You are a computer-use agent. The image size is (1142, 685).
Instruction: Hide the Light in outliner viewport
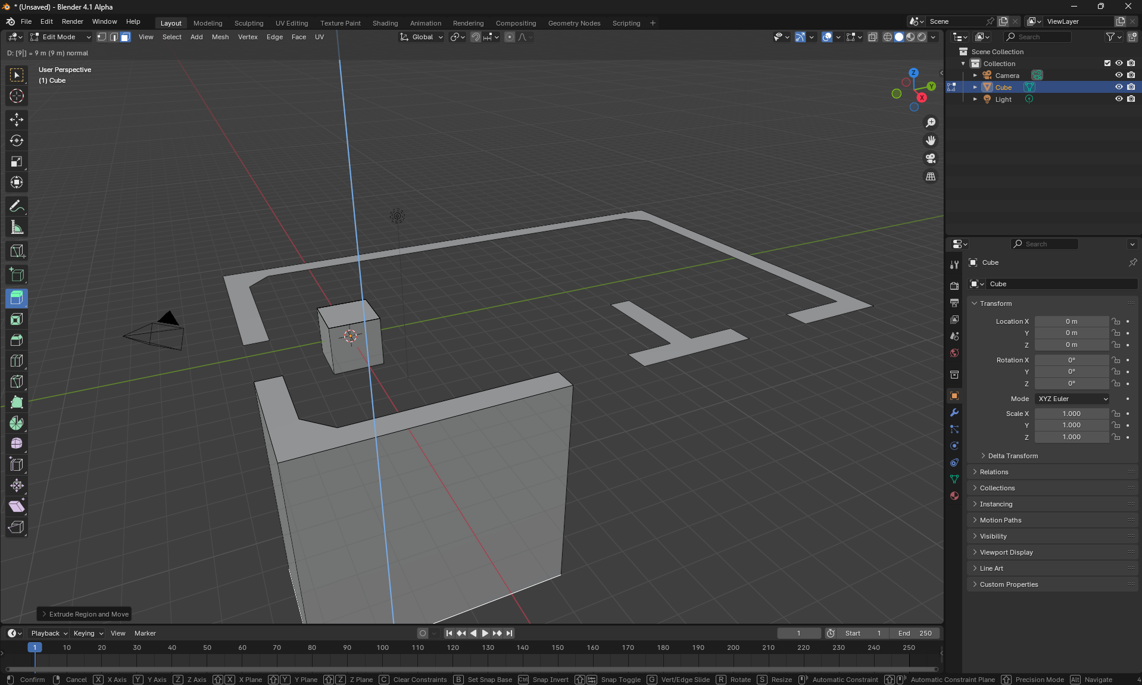[x=1119, y=99]
